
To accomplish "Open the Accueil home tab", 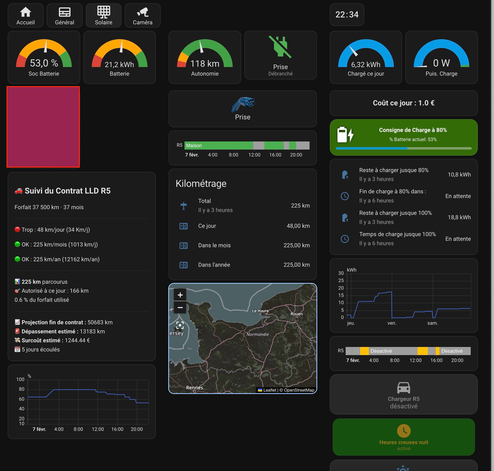I will point(25,15).
